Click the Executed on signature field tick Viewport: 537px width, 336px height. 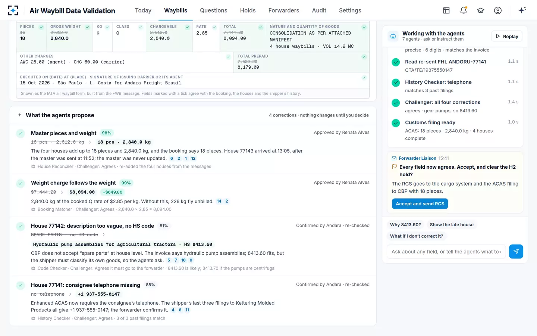tap(364, 78)
